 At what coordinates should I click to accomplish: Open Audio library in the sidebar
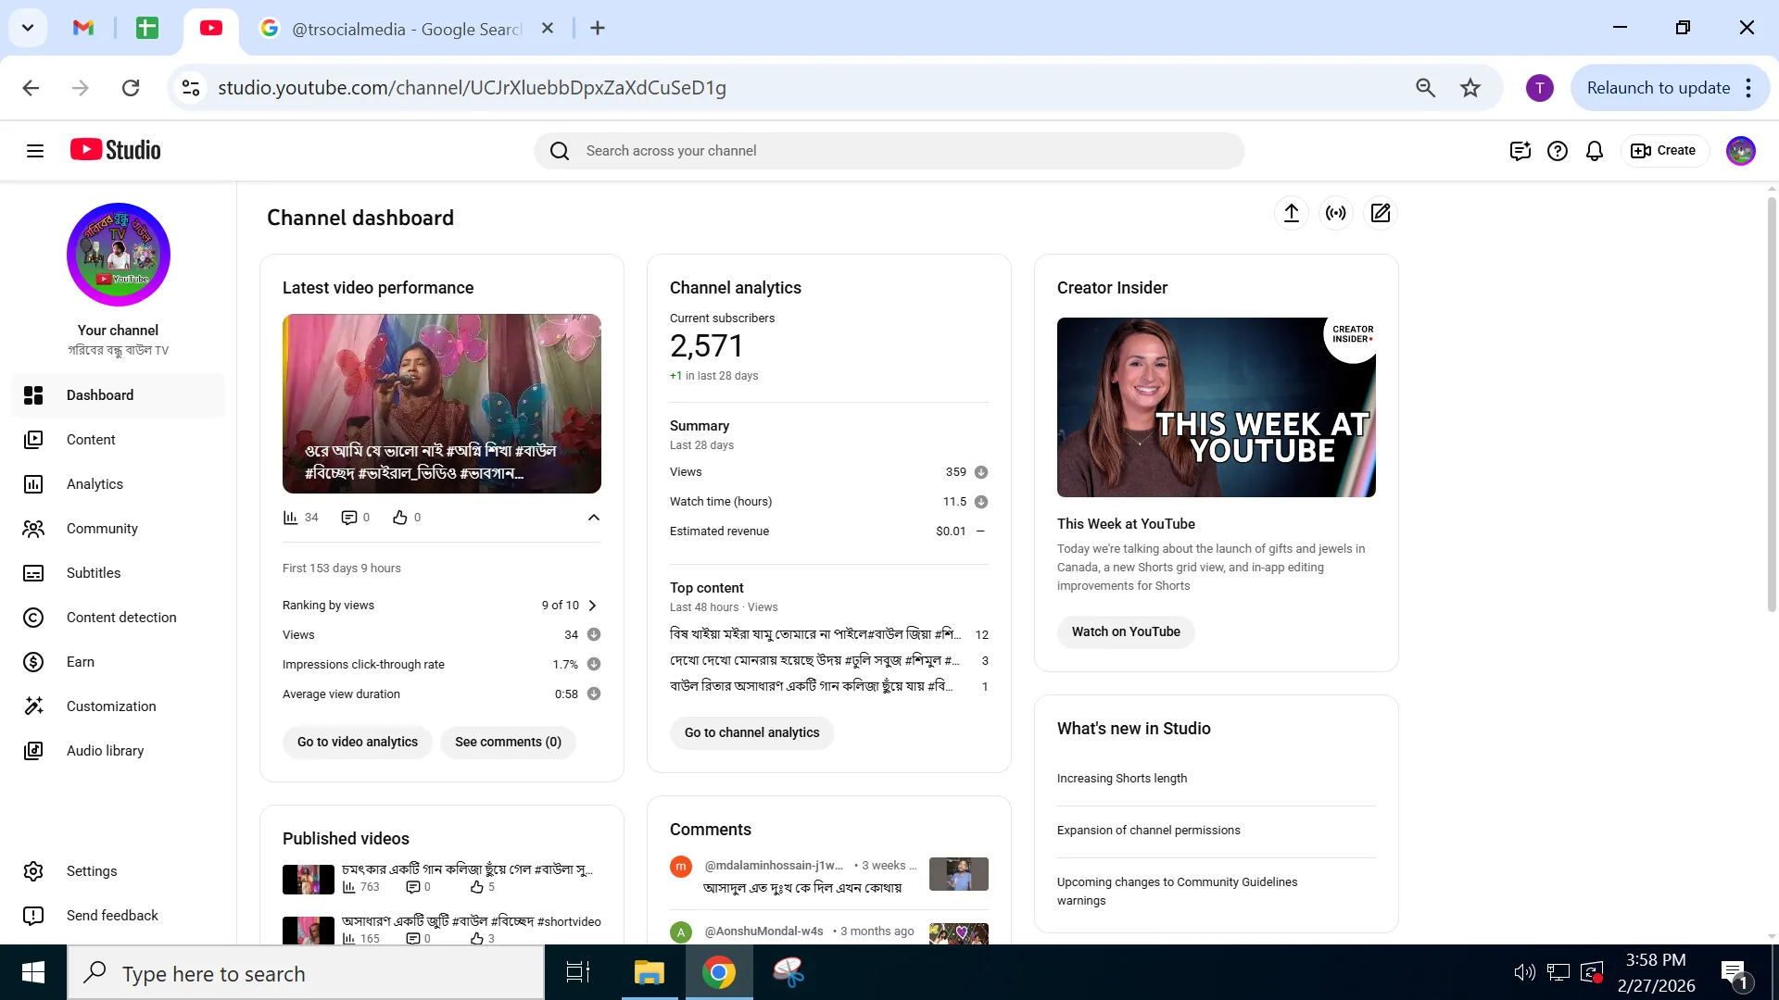119,751
